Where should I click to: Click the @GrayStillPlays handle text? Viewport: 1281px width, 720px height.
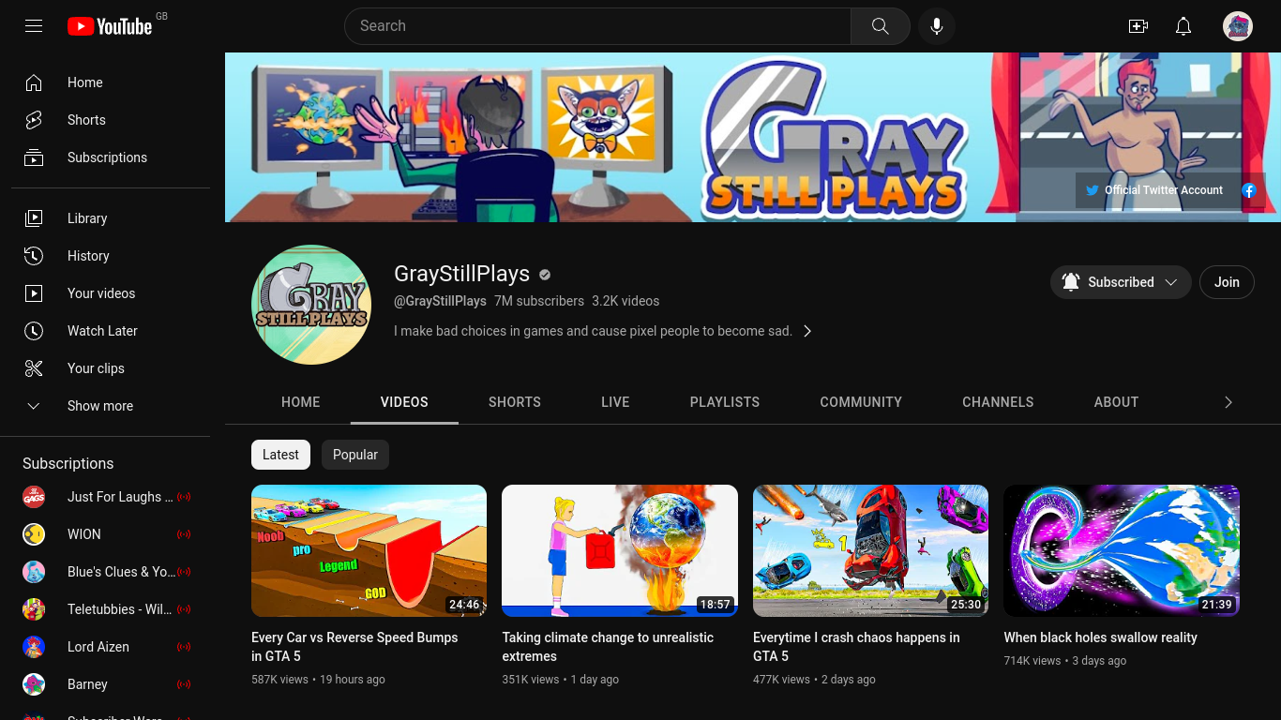[440, 301]
